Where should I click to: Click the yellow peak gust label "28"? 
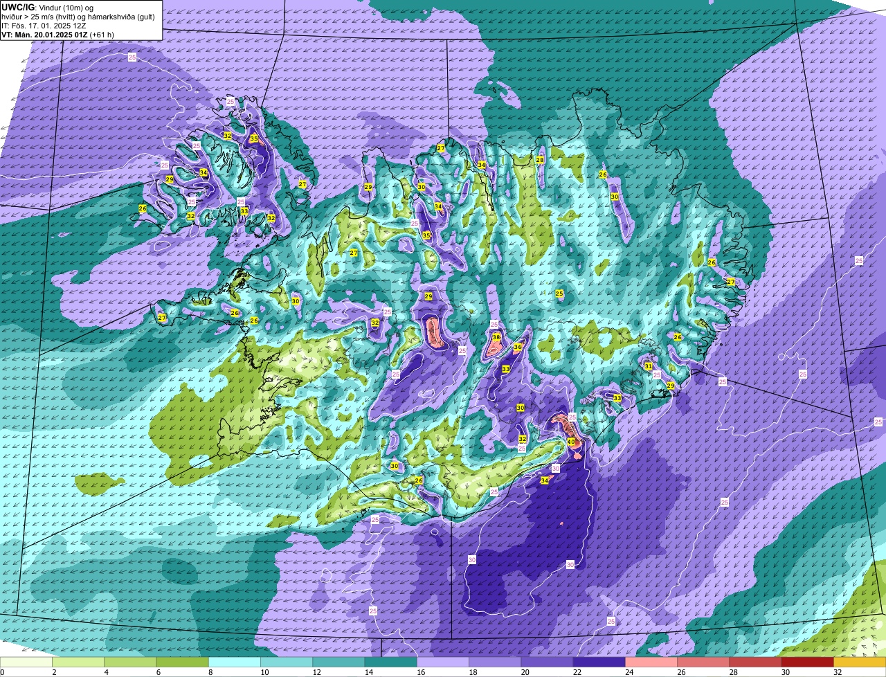click(x=540, y=160)
